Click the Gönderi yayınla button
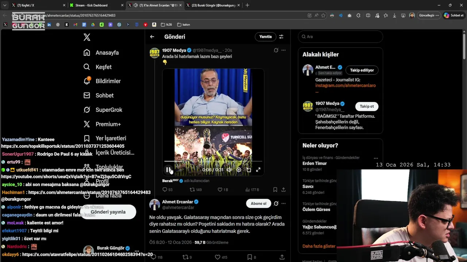The image size is (467, 262). click(x=108, y=212)
